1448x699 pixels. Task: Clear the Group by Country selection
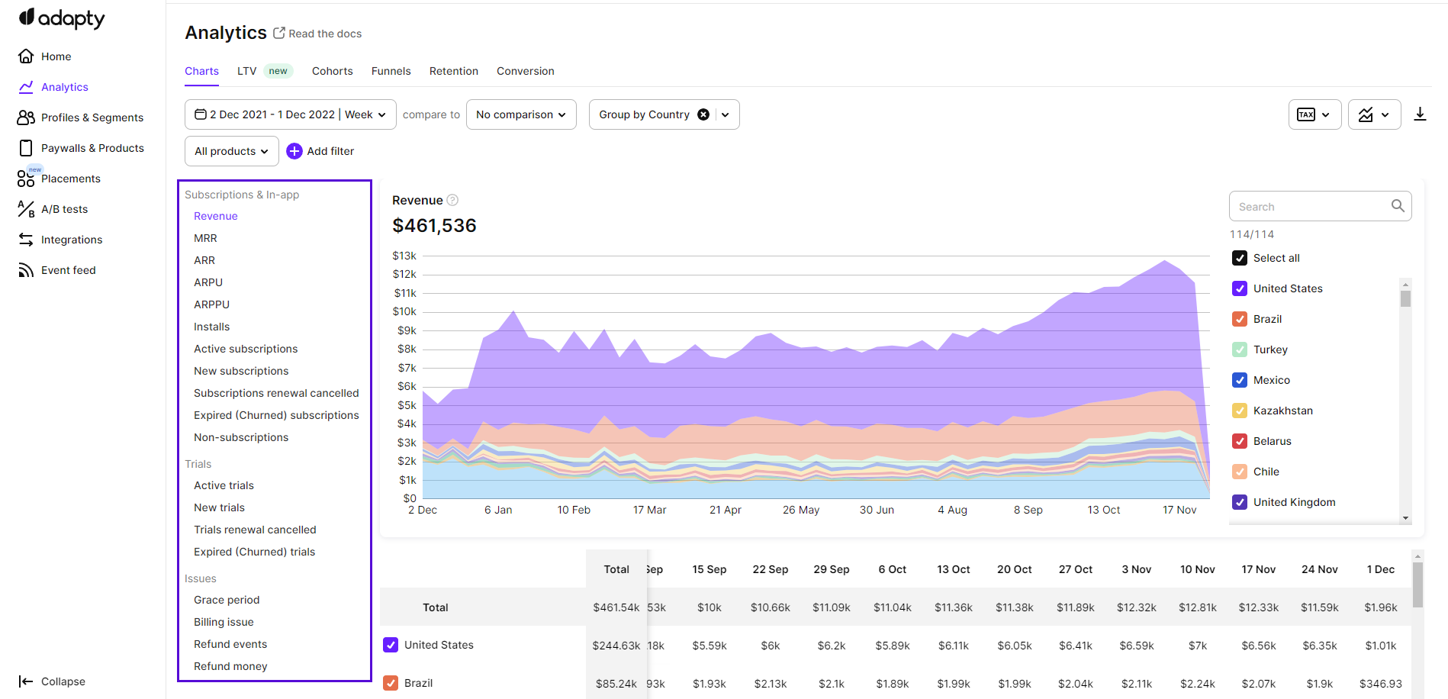point(703,114)
